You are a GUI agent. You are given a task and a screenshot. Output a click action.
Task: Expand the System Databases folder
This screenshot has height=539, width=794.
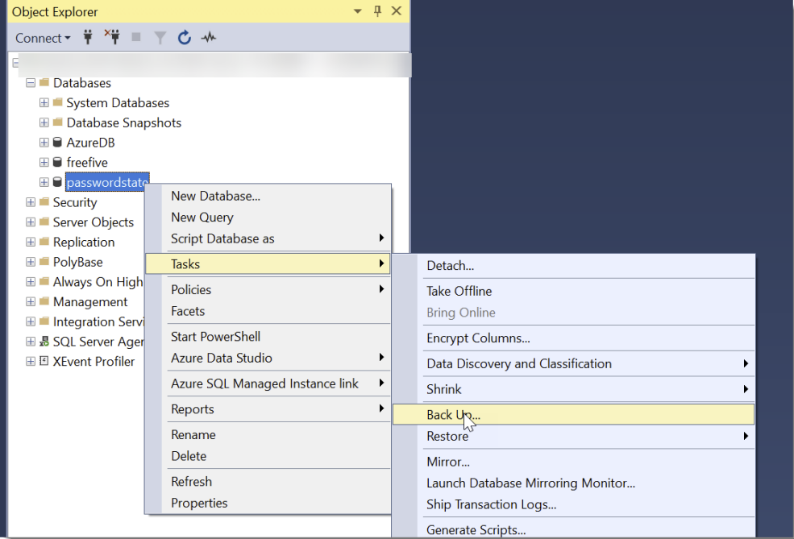click(x=44, y=103)
